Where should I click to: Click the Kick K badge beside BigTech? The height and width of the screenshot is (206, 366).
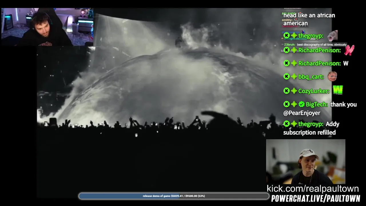click(x=287, y=104)
